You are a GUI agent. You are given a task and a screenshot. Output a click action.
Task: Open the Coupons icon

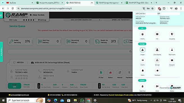coord(172,60)
